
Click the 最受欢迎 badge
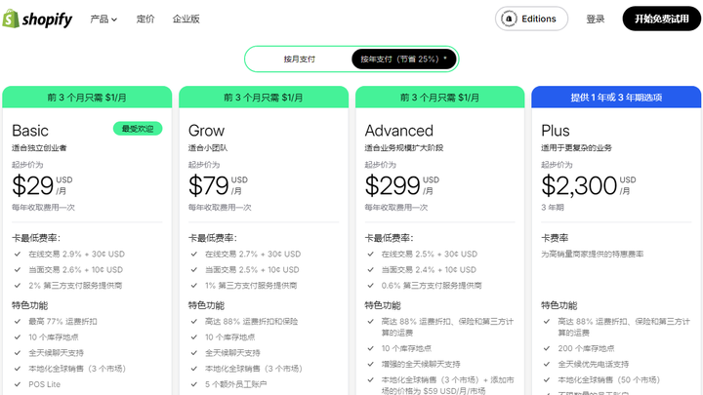click(138, 129)
